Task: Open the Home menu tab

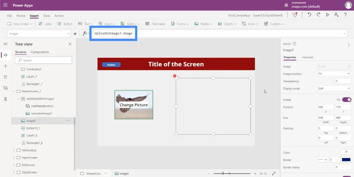Action: click(21, 15)
